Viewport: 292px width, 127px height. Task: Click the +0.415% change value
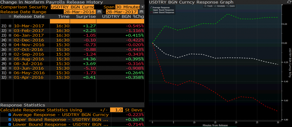(x=135, y=35)
